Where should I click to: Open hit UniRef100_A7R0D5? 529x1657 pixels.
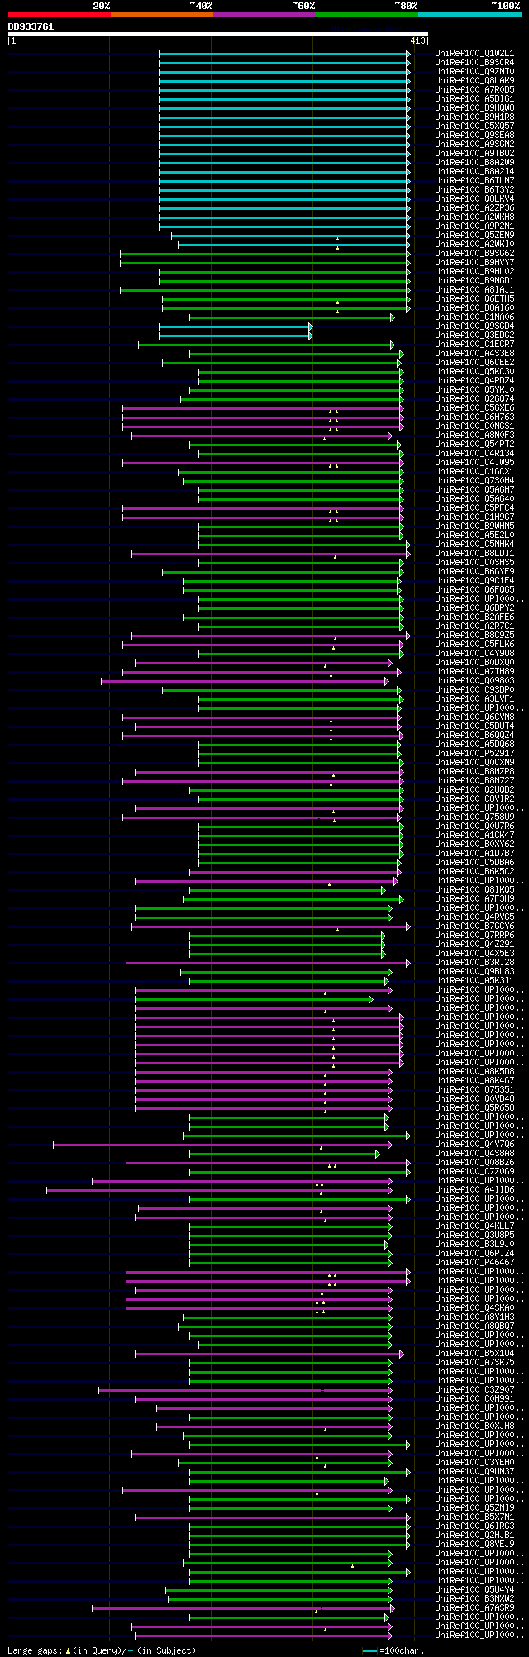point(474,89)
